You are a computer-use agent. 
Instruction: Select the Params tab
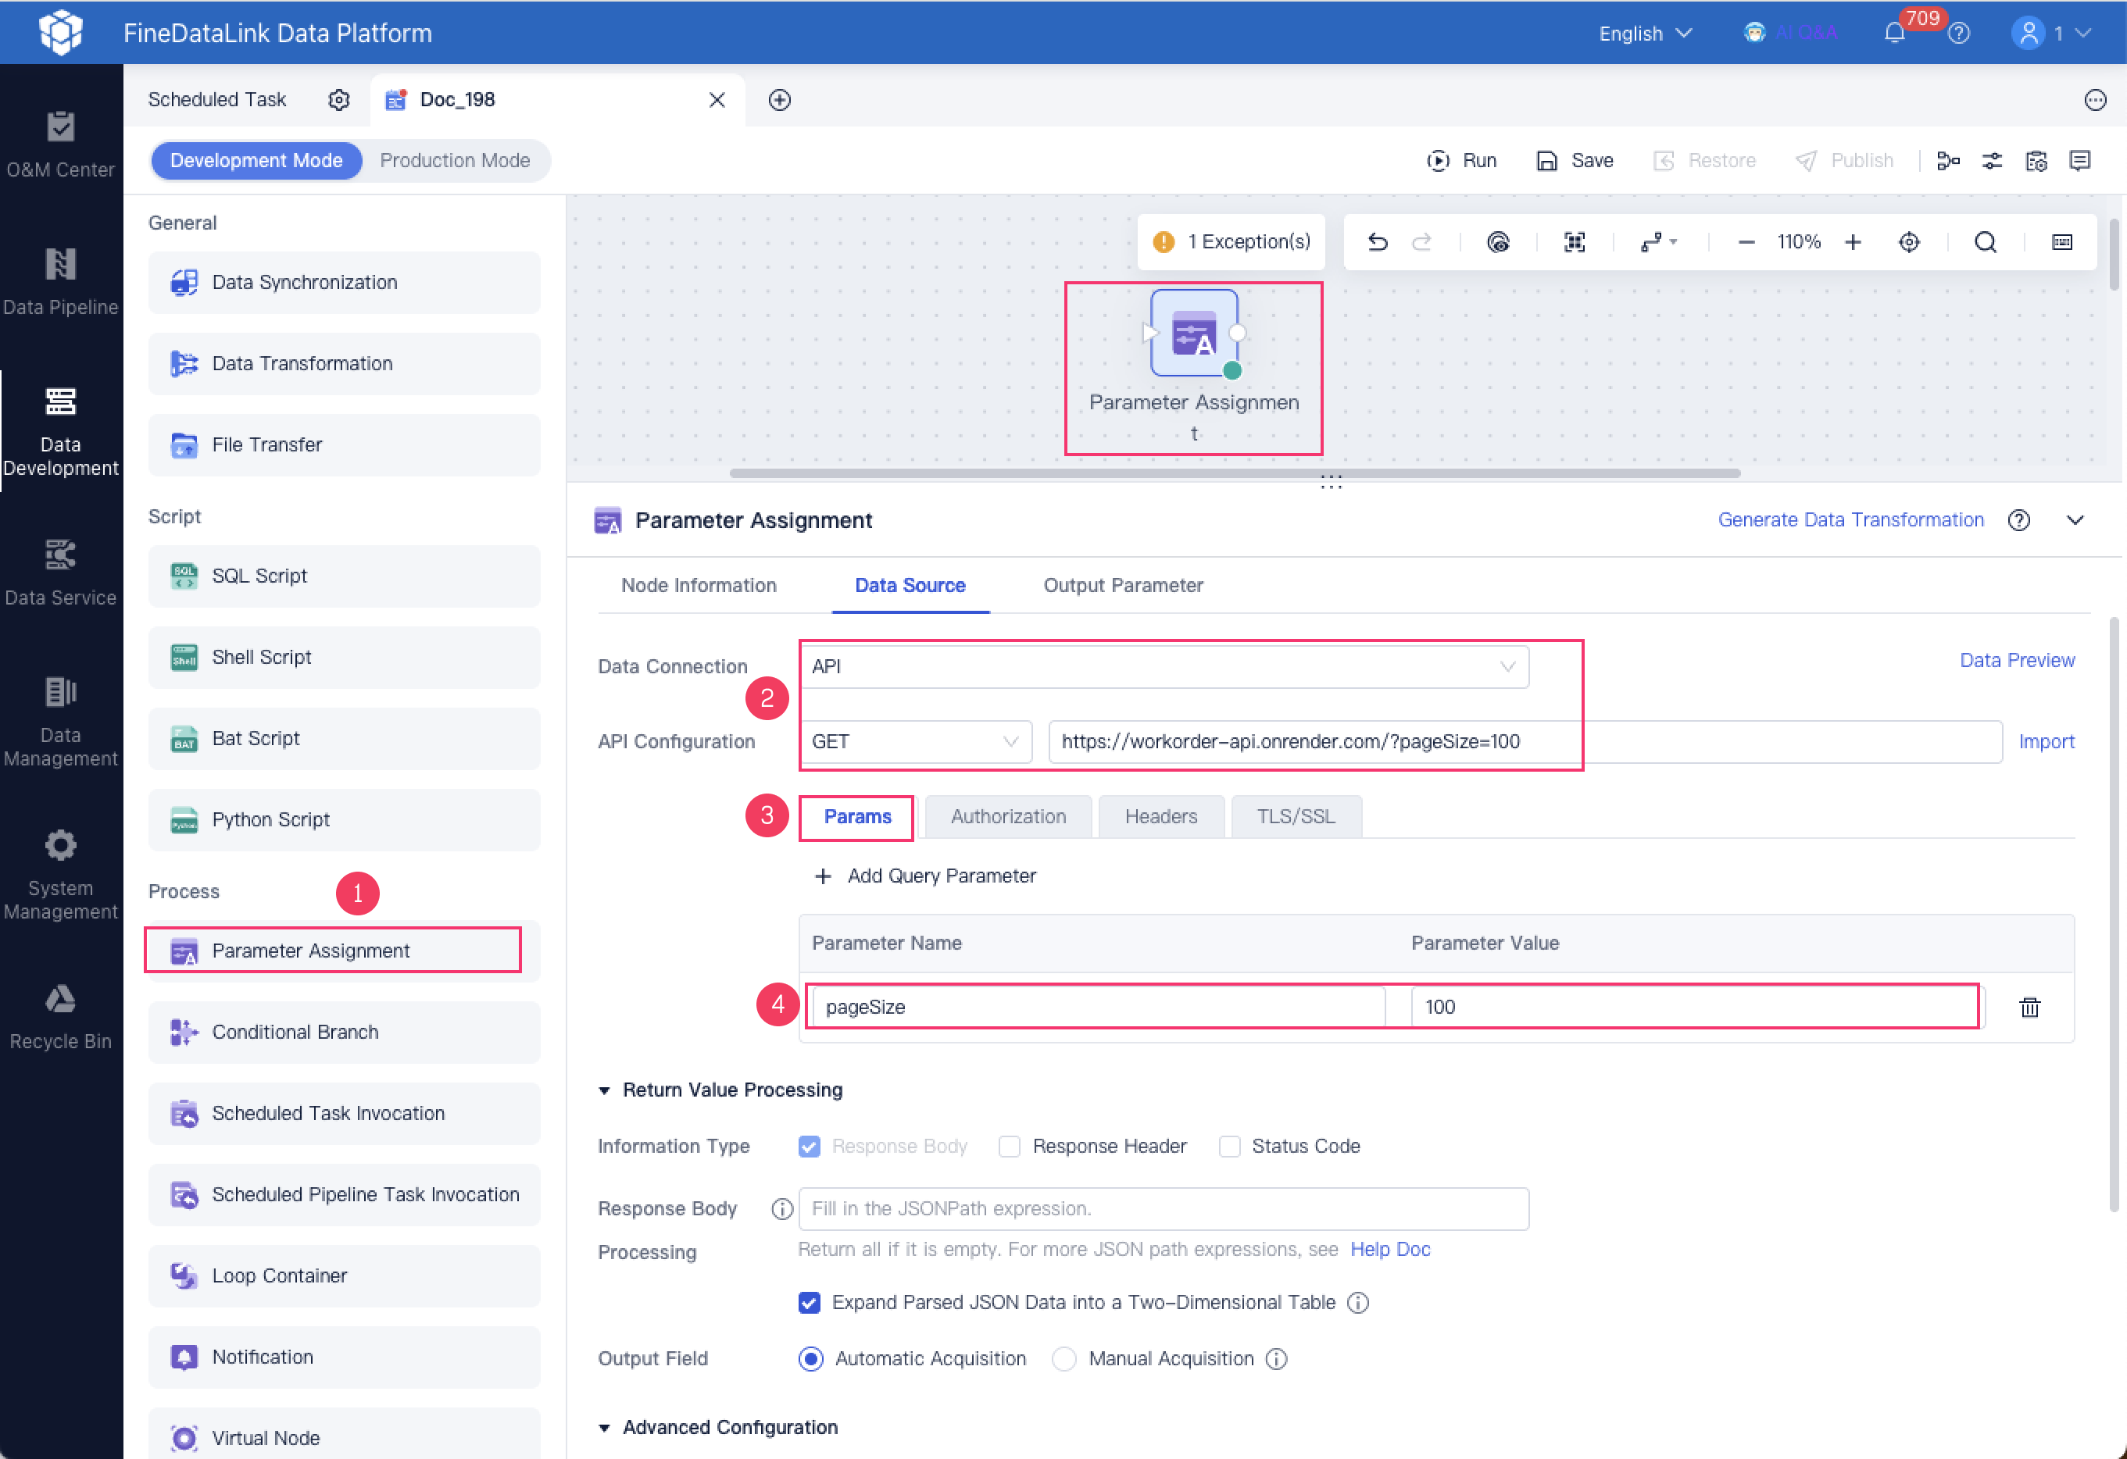856,816
